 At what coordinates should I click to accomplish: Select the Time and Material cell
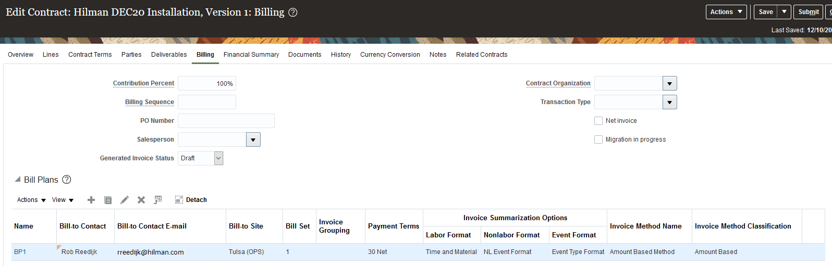(x=452, y=252)
